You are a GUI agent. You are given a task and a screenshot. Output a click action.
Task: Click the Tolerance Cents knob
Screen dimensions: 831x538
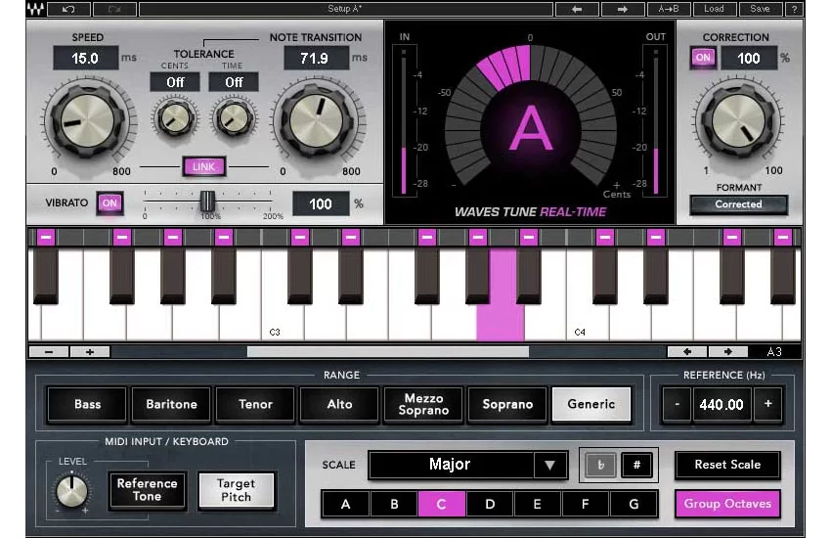175,117
